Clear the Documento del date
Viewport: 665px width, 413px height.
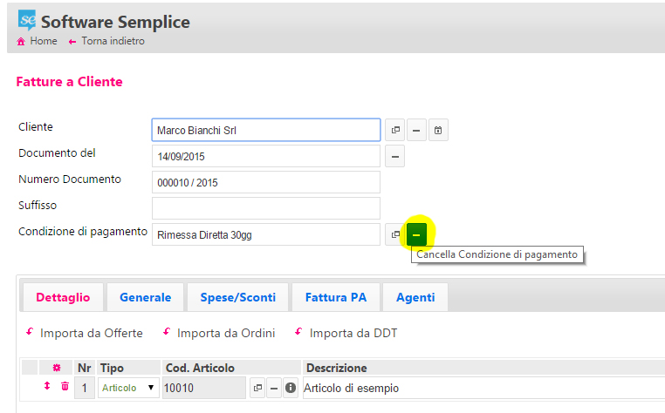coord(394,156)
